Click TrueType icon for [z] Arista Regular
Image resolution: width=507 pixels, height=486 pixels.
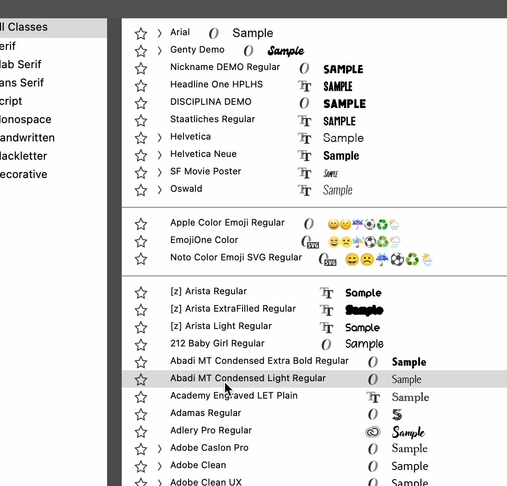click(x=327, y=293)
